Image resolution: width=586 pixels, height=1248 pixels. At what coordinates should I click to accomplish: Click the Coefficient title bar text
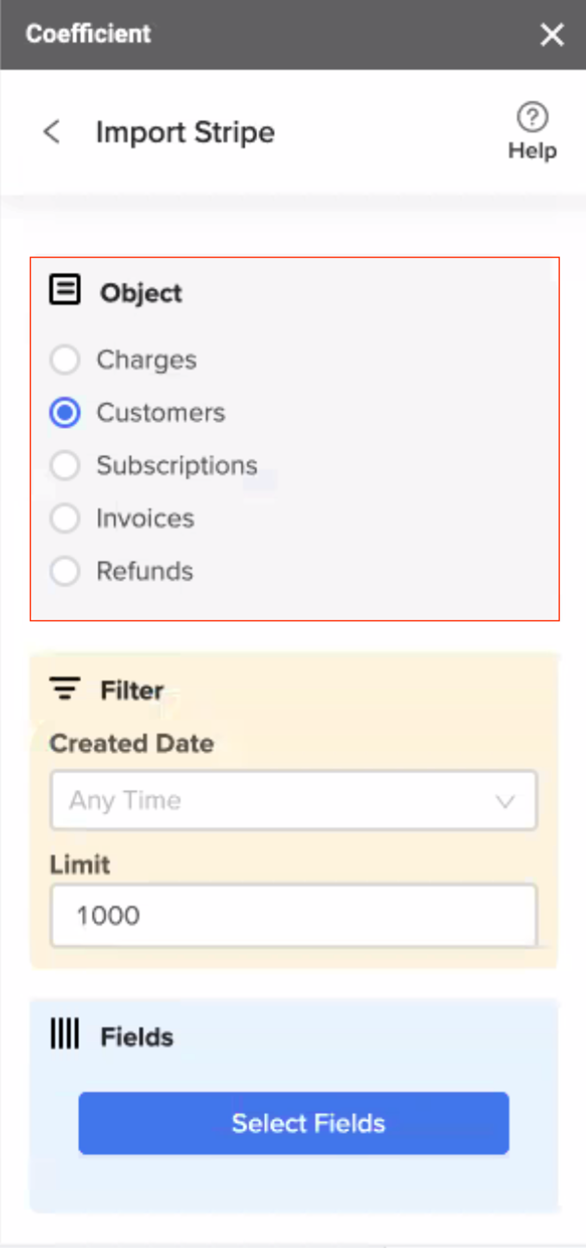(x=89, y=33)
